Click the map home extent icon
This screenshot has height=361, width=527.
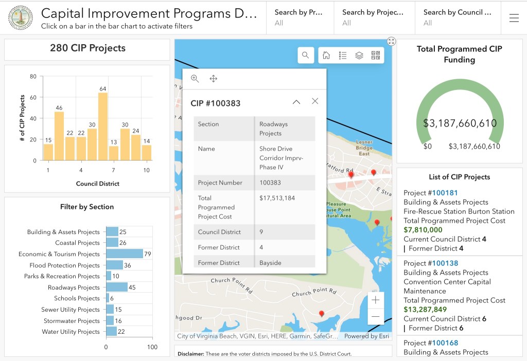(326, 56)
